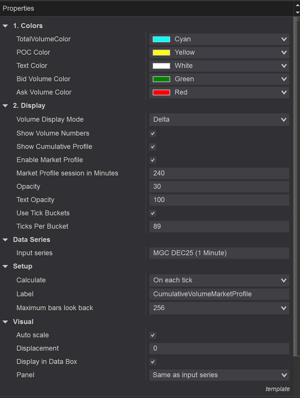Viewport: 300px width, 398px height.
Task: Collapse the Setup section arrow
Action: tap(5, 266)
